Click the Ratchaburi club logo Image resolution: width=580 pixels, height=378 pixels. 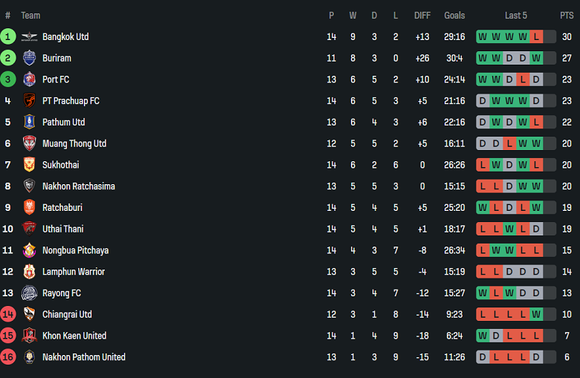(x=29, y=207)
